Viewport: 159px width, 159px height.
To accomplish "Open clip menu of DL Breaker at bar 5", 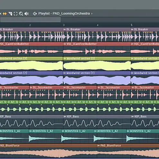I will pyautogui.click(x=132, y=29).
